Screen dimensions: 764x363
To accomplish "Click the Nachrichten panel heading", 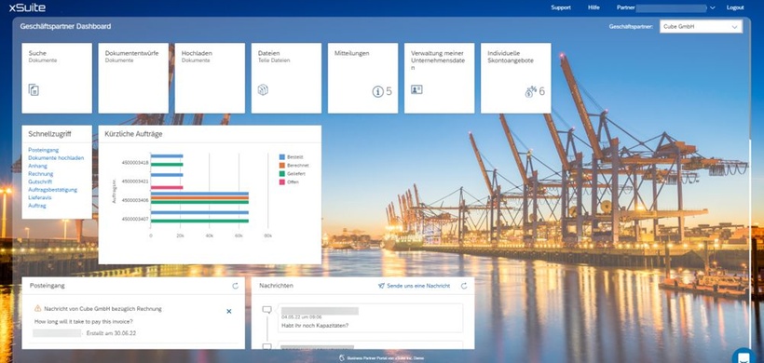I will click(x=277, y=286).
